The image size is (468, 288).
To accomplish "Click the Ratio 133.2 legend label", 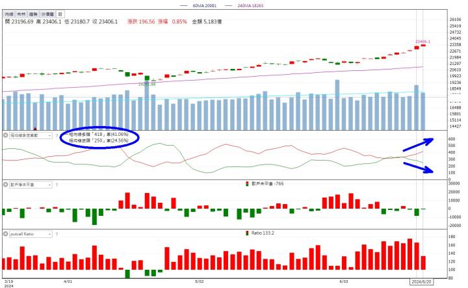I will coord(259,233).
